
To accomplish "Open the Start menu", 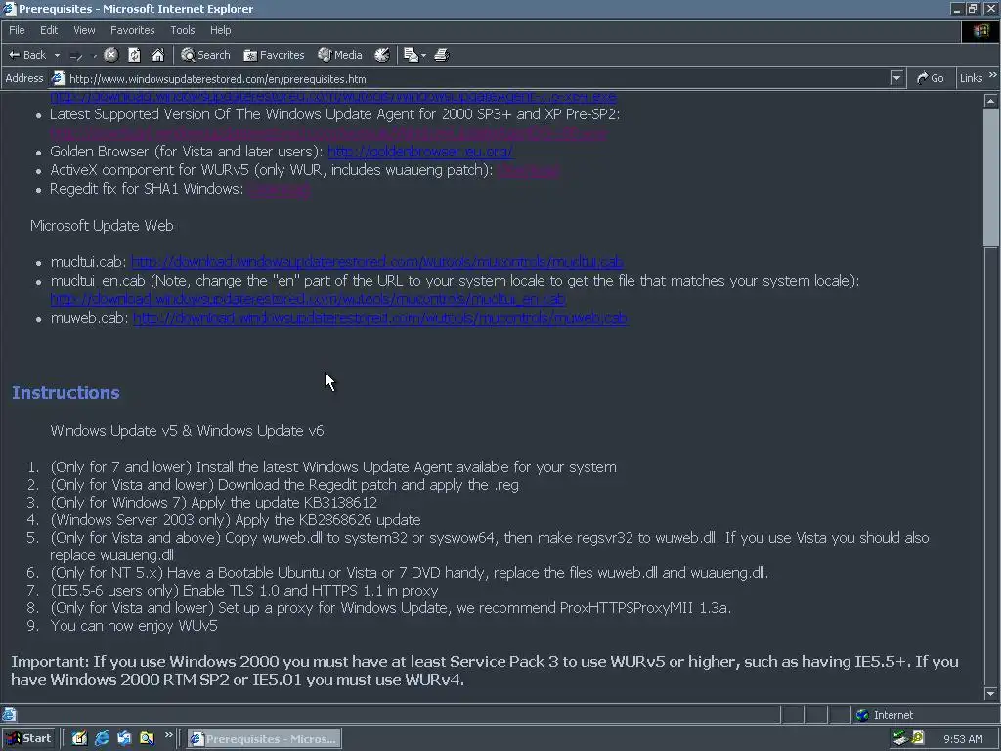I will pos(28,738).
